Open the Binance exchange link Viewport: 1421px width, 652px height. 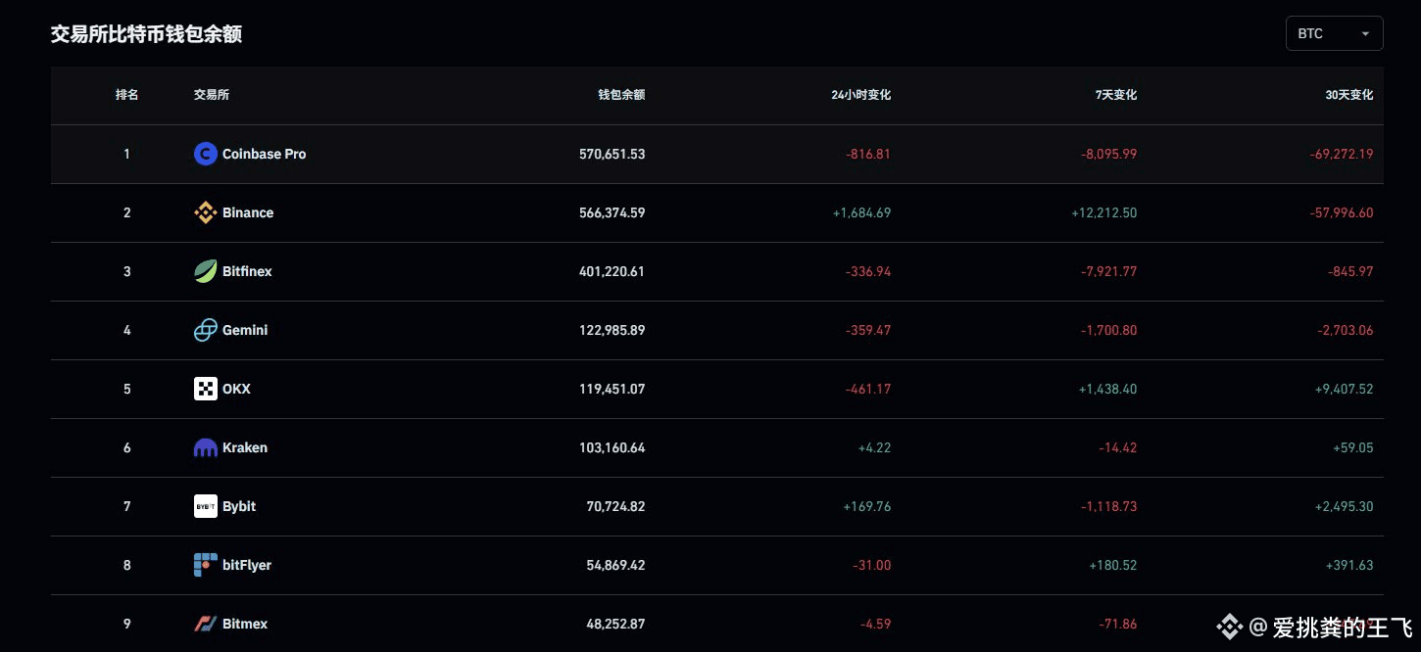[248, 212]
